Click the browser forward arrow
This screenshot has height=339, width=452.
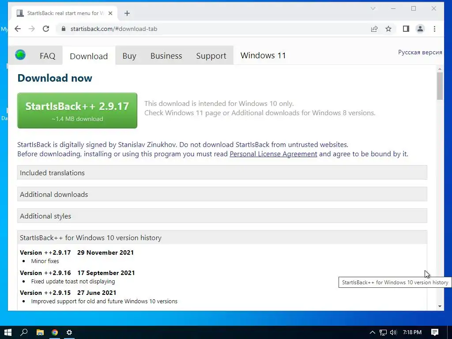point(32,29)
